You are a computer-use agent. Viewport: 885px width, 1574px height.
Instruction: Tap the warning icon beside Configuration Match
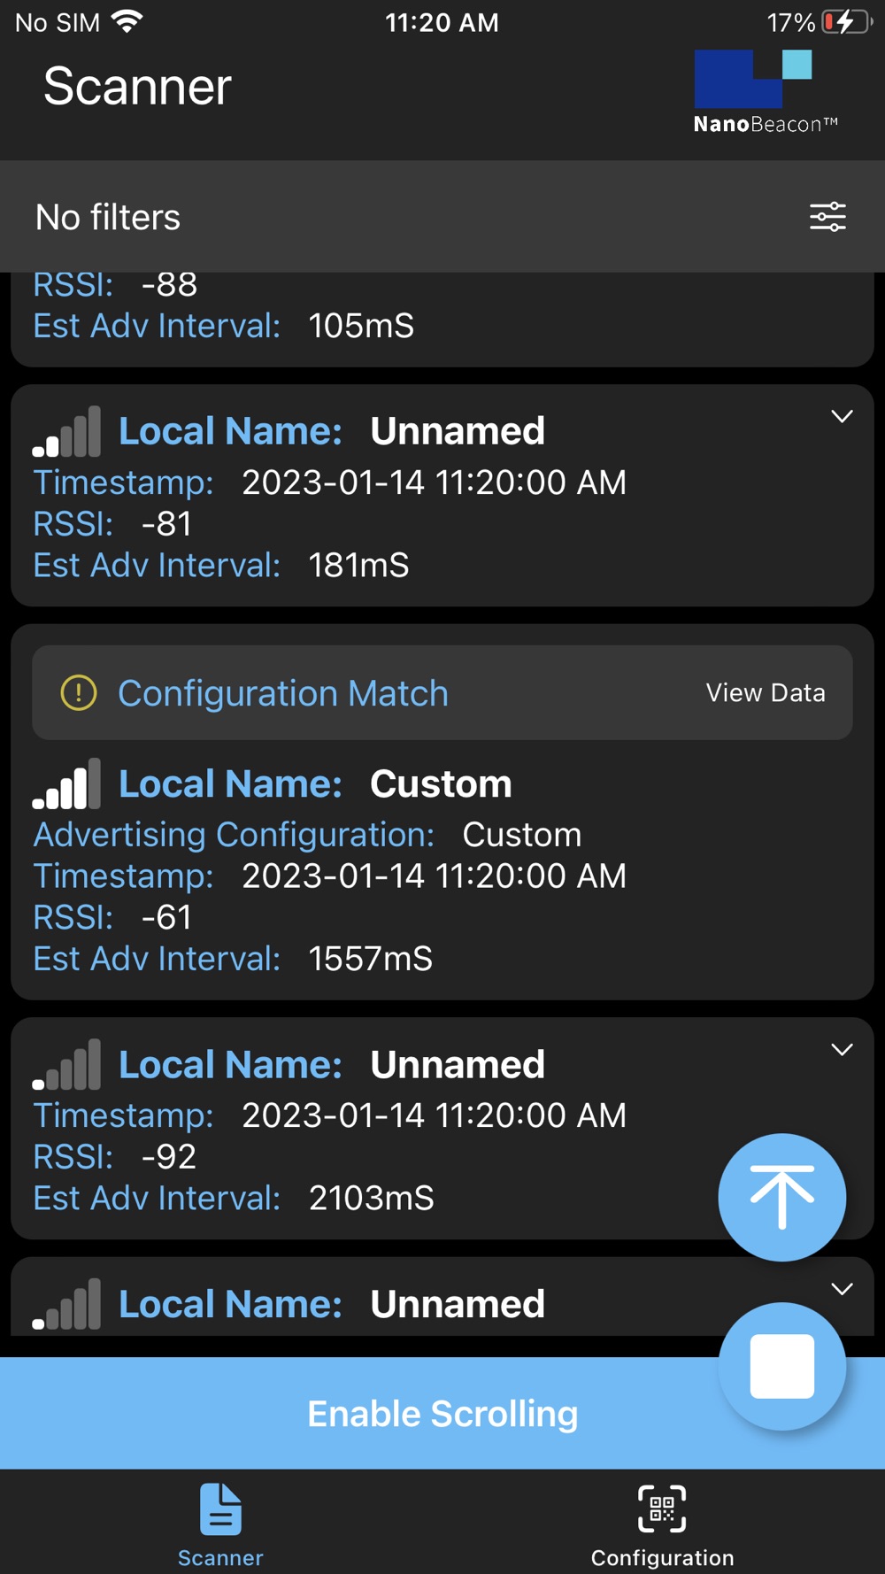point(79,693)
